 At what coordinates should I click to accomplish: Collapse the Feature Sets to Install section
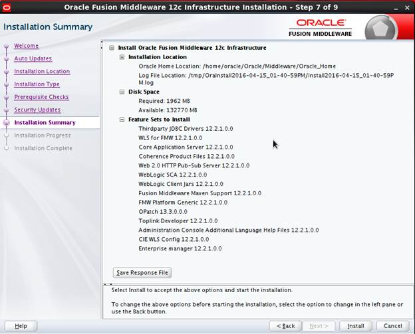click(122, 120)
